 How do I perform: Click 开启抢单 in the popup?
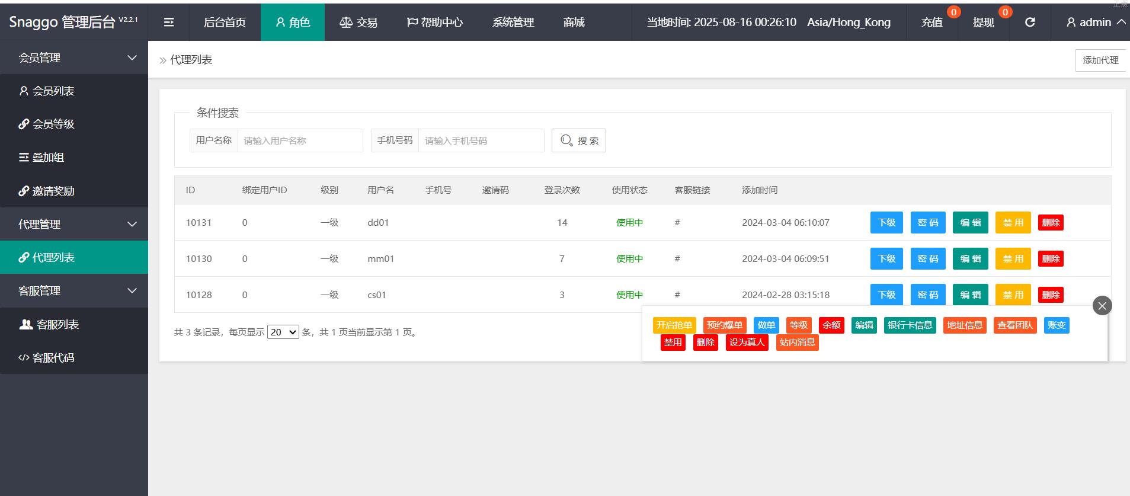click(x=674, y=325)
